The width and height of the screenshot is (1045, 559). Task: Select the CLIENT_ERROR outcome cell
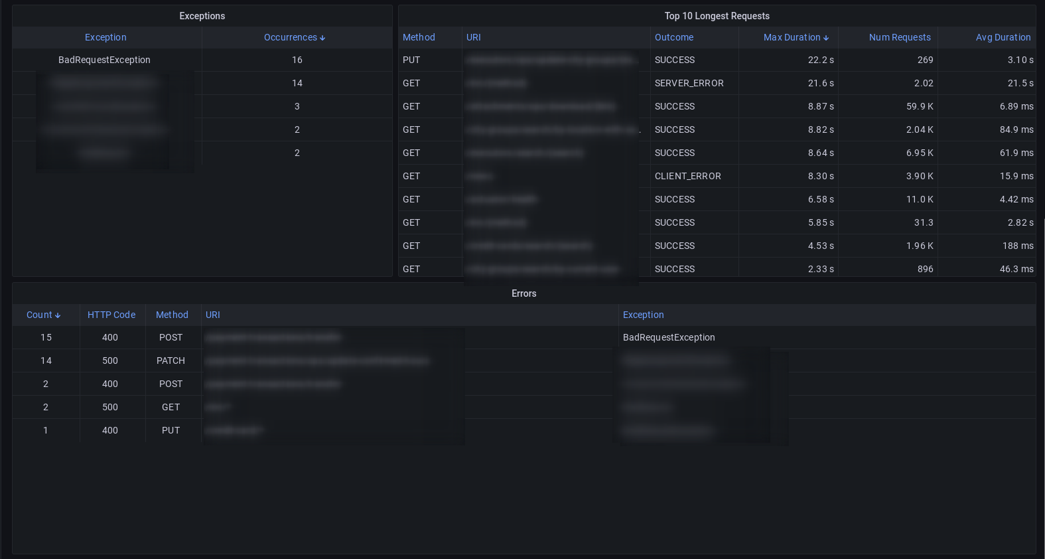pos(688,176)
